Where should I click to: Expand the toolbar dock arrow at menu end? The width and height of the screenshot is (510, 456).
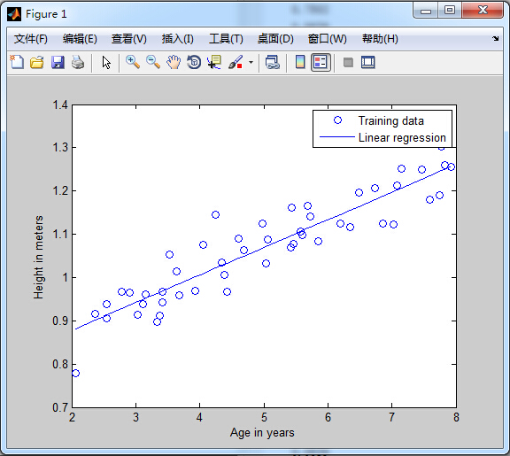tap(495, 39)
